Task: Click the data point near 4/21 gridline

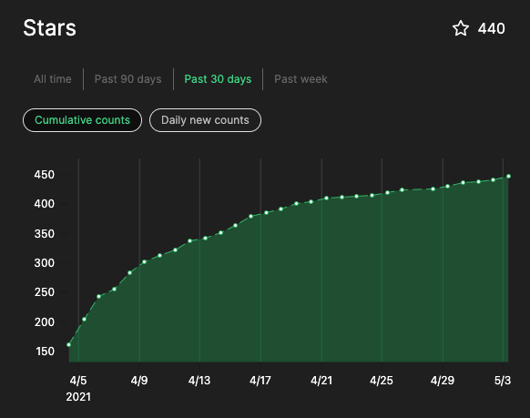Action: pyautogui.click(x=326, y=198)
